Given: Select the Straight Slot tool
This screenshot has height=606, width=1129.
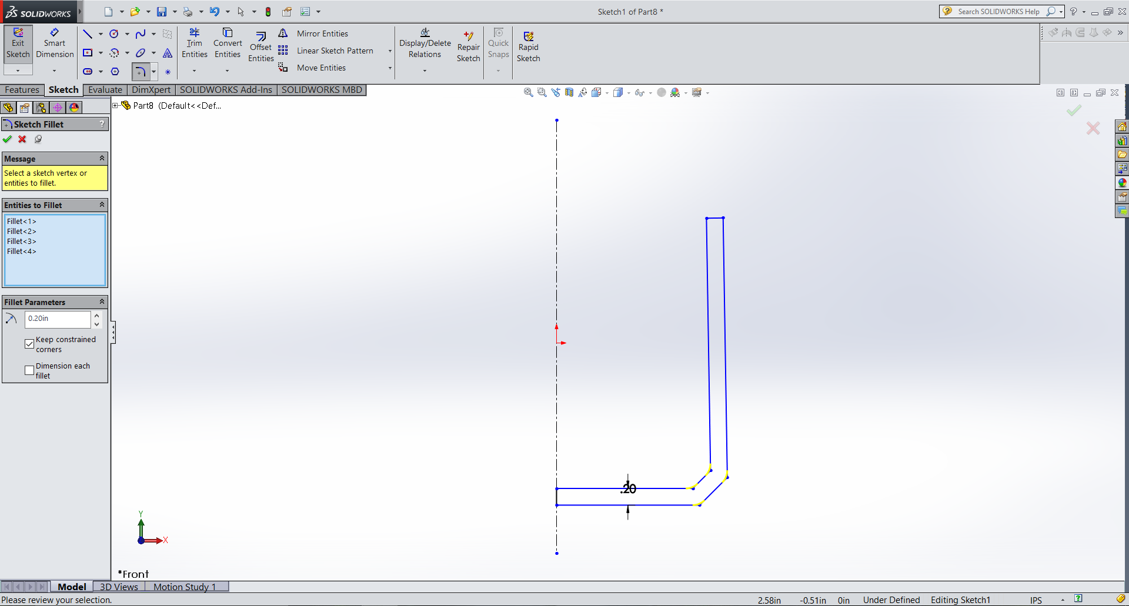Looking at the screenshot, I should tap(88, 71).
